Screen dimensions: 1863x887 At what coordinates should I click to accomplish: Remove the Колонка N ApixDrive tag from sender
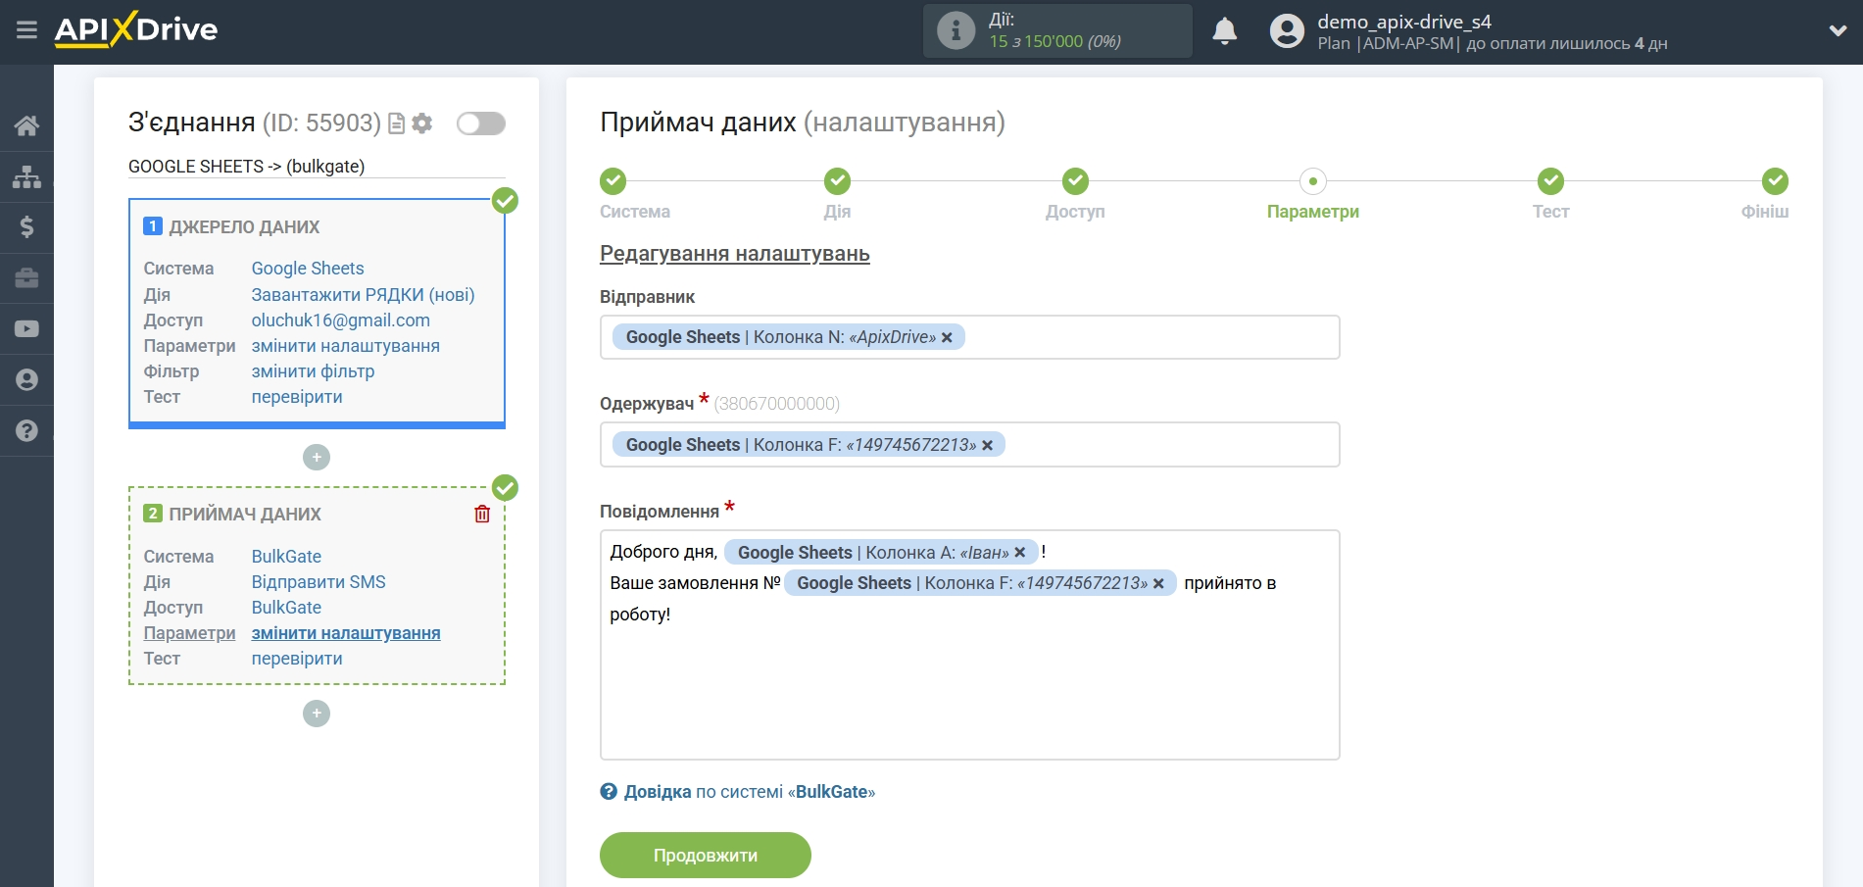click(947, 338)
